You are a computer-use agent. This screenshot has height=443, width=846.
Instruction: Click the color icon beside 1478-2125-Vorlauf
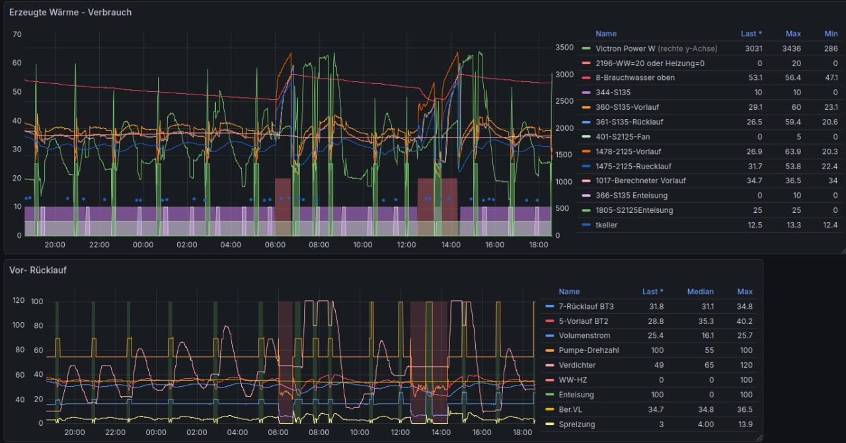point(586,152)
